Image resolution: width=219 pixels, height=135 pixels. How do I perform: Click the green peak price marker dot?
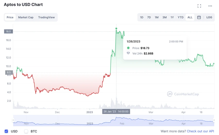[x=116, y=28]
